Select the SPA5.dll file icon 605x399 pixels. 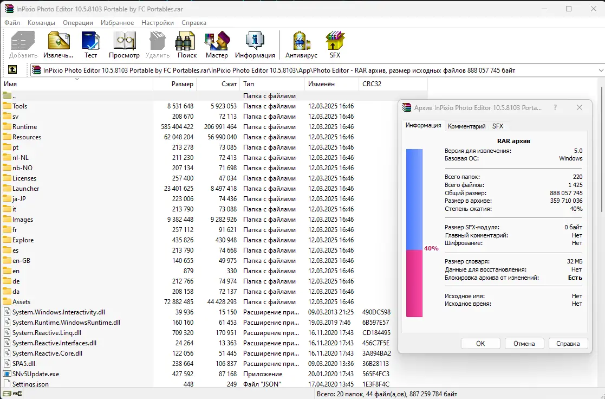coord(6,363)
